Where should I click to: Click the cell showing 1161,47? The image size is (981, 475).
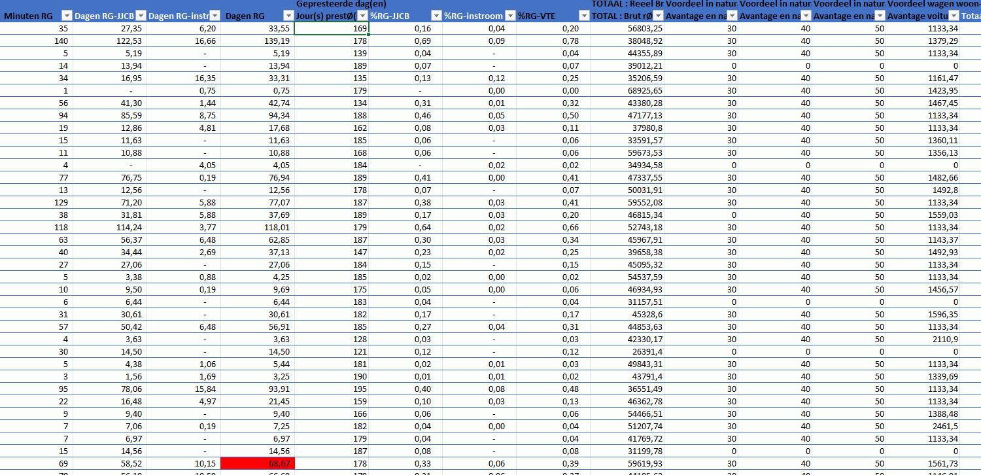pyautogui.click(x=923, y=78)
